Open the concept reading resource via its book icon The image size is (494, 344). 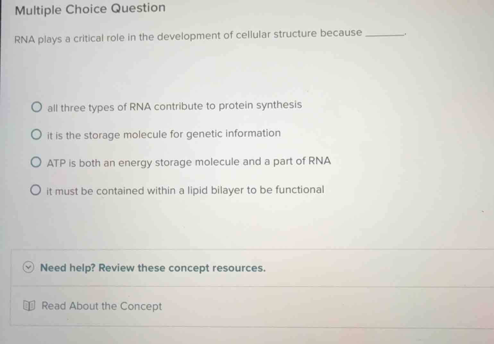(29, 306)
